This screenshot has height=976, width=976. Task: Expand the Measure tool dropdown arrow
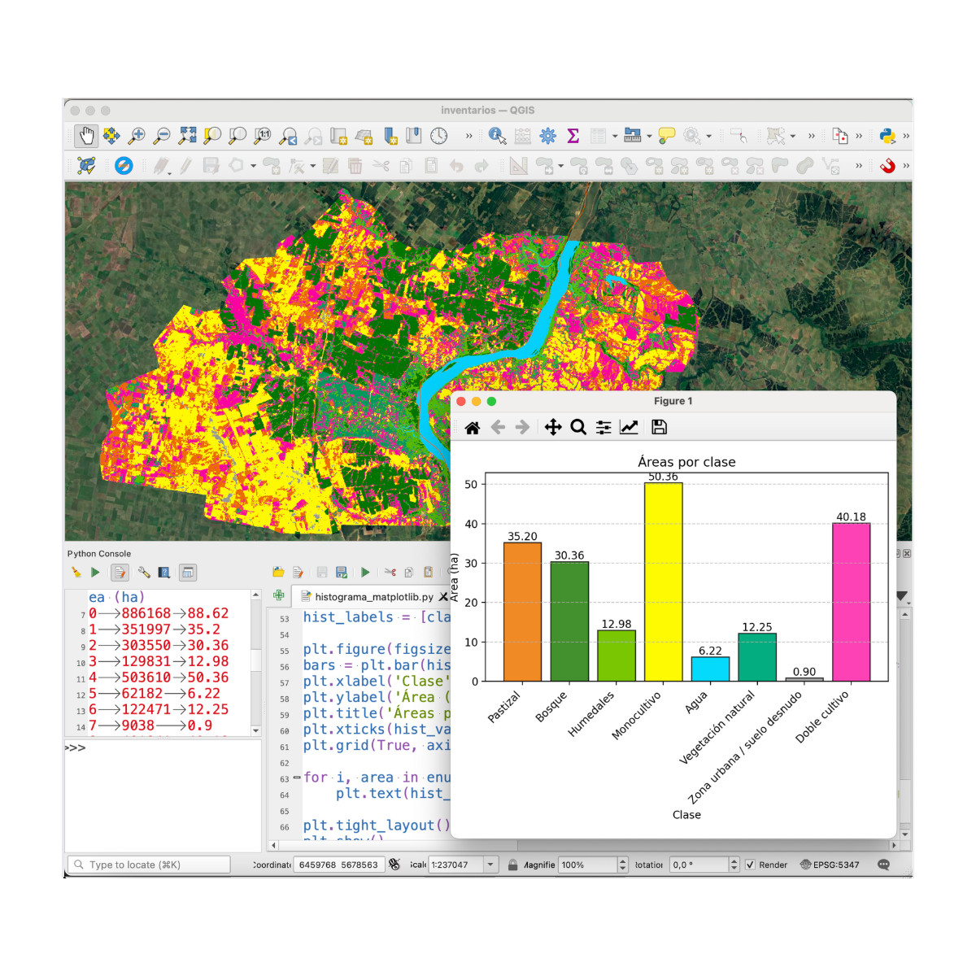coord(649,137)
